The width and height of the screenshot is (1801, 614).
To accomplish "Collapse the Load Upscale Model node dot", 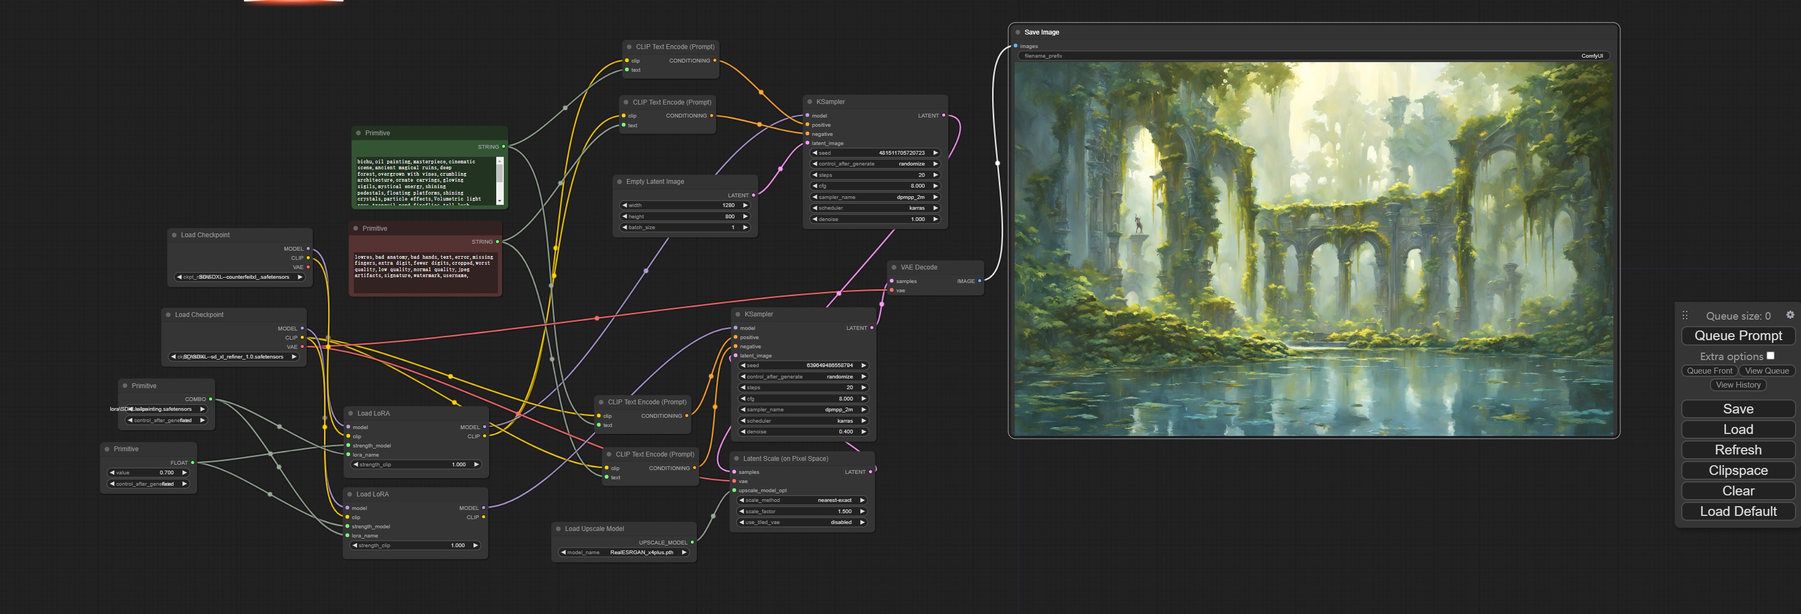I will [559, 529].
